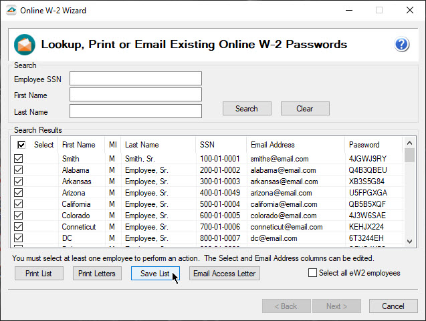Enable Select all eW2 employees
This screenshot has width=426, height=321.
(x=312, y=272)
